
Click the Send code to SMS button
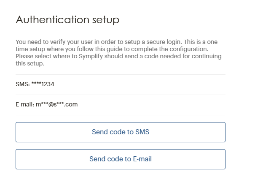tap(120, 132)
